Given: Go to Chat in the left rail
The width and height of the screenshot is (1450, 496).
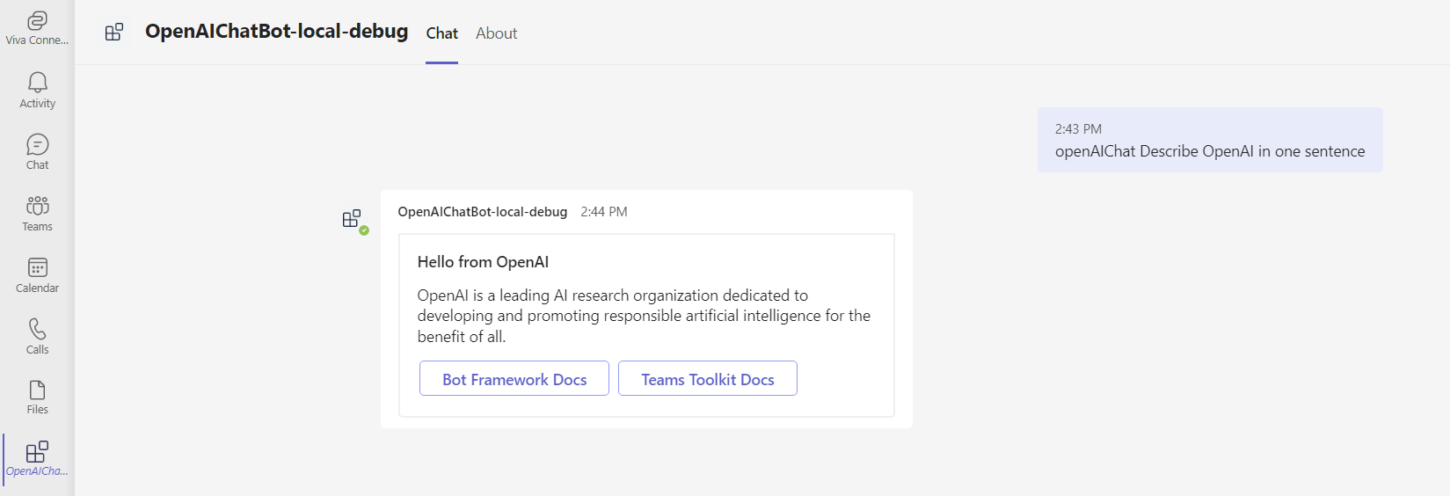Looking at the screenshot, I should (37, 151).
